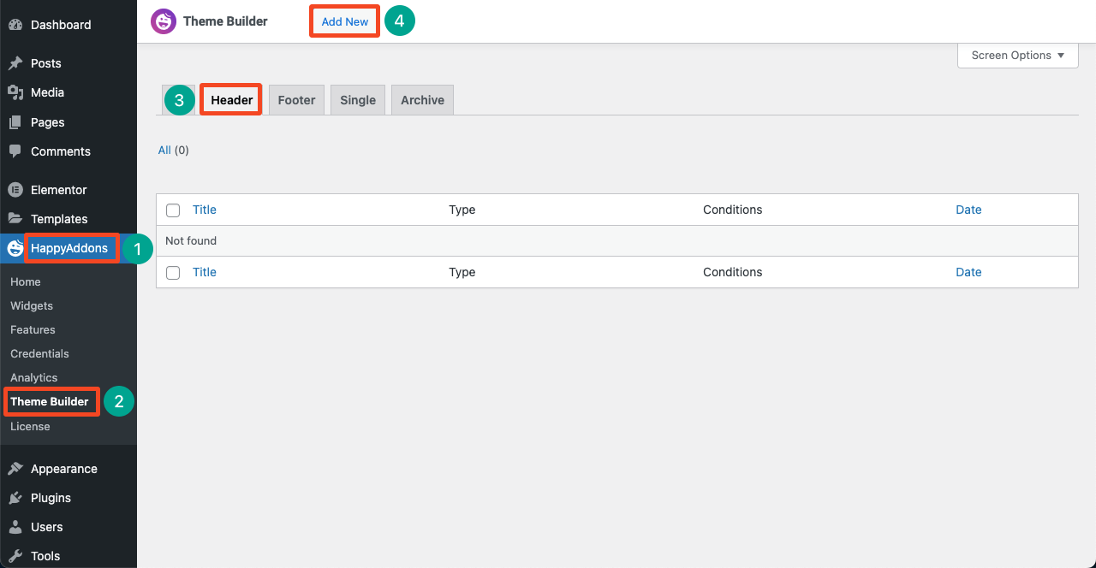The image size is (1096, 568).
Task: Select the HappyAddons menu item
Action: (68, 249)
